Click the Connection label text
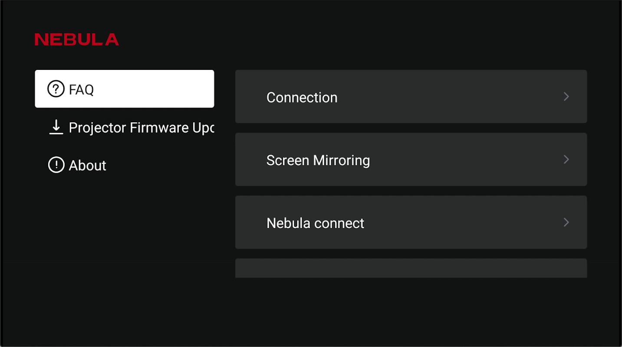622x347 pixels. (x=302, y=97)
